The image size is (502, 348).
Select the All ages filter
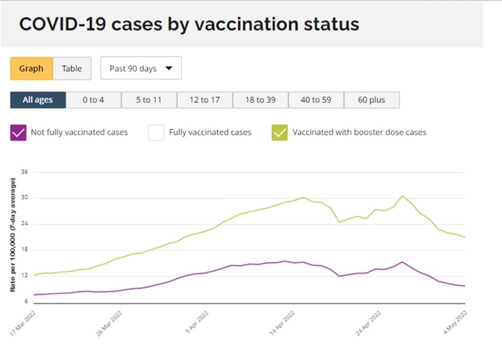click(x=38, y=100)
